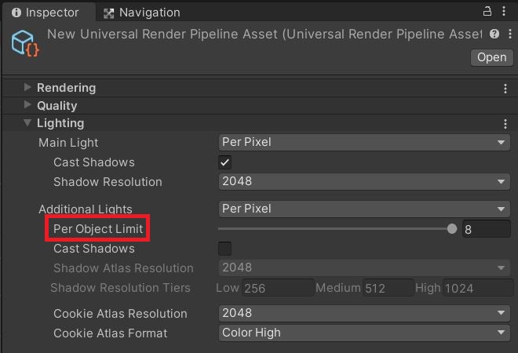Open Main Light Per Pixel dropdown

364,142
